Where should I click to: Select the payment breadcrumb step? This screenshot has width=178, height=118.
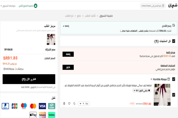[x=79, y=16]
